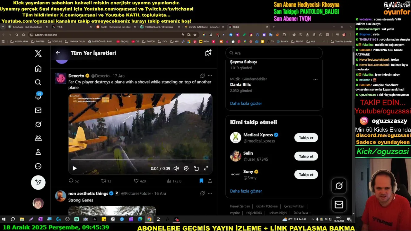Open BANKA bookmarks folder
This screenshot has height=231, width=411.
pos(282,41)
